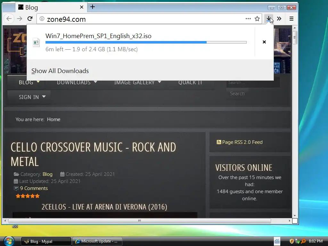This screenshot has width=328, height=246.
Task: Toggle the downloads panel arrow button
Action: tap(269, 19)
